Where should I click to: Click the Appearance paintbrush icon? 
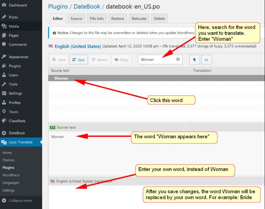coord(4,57)
